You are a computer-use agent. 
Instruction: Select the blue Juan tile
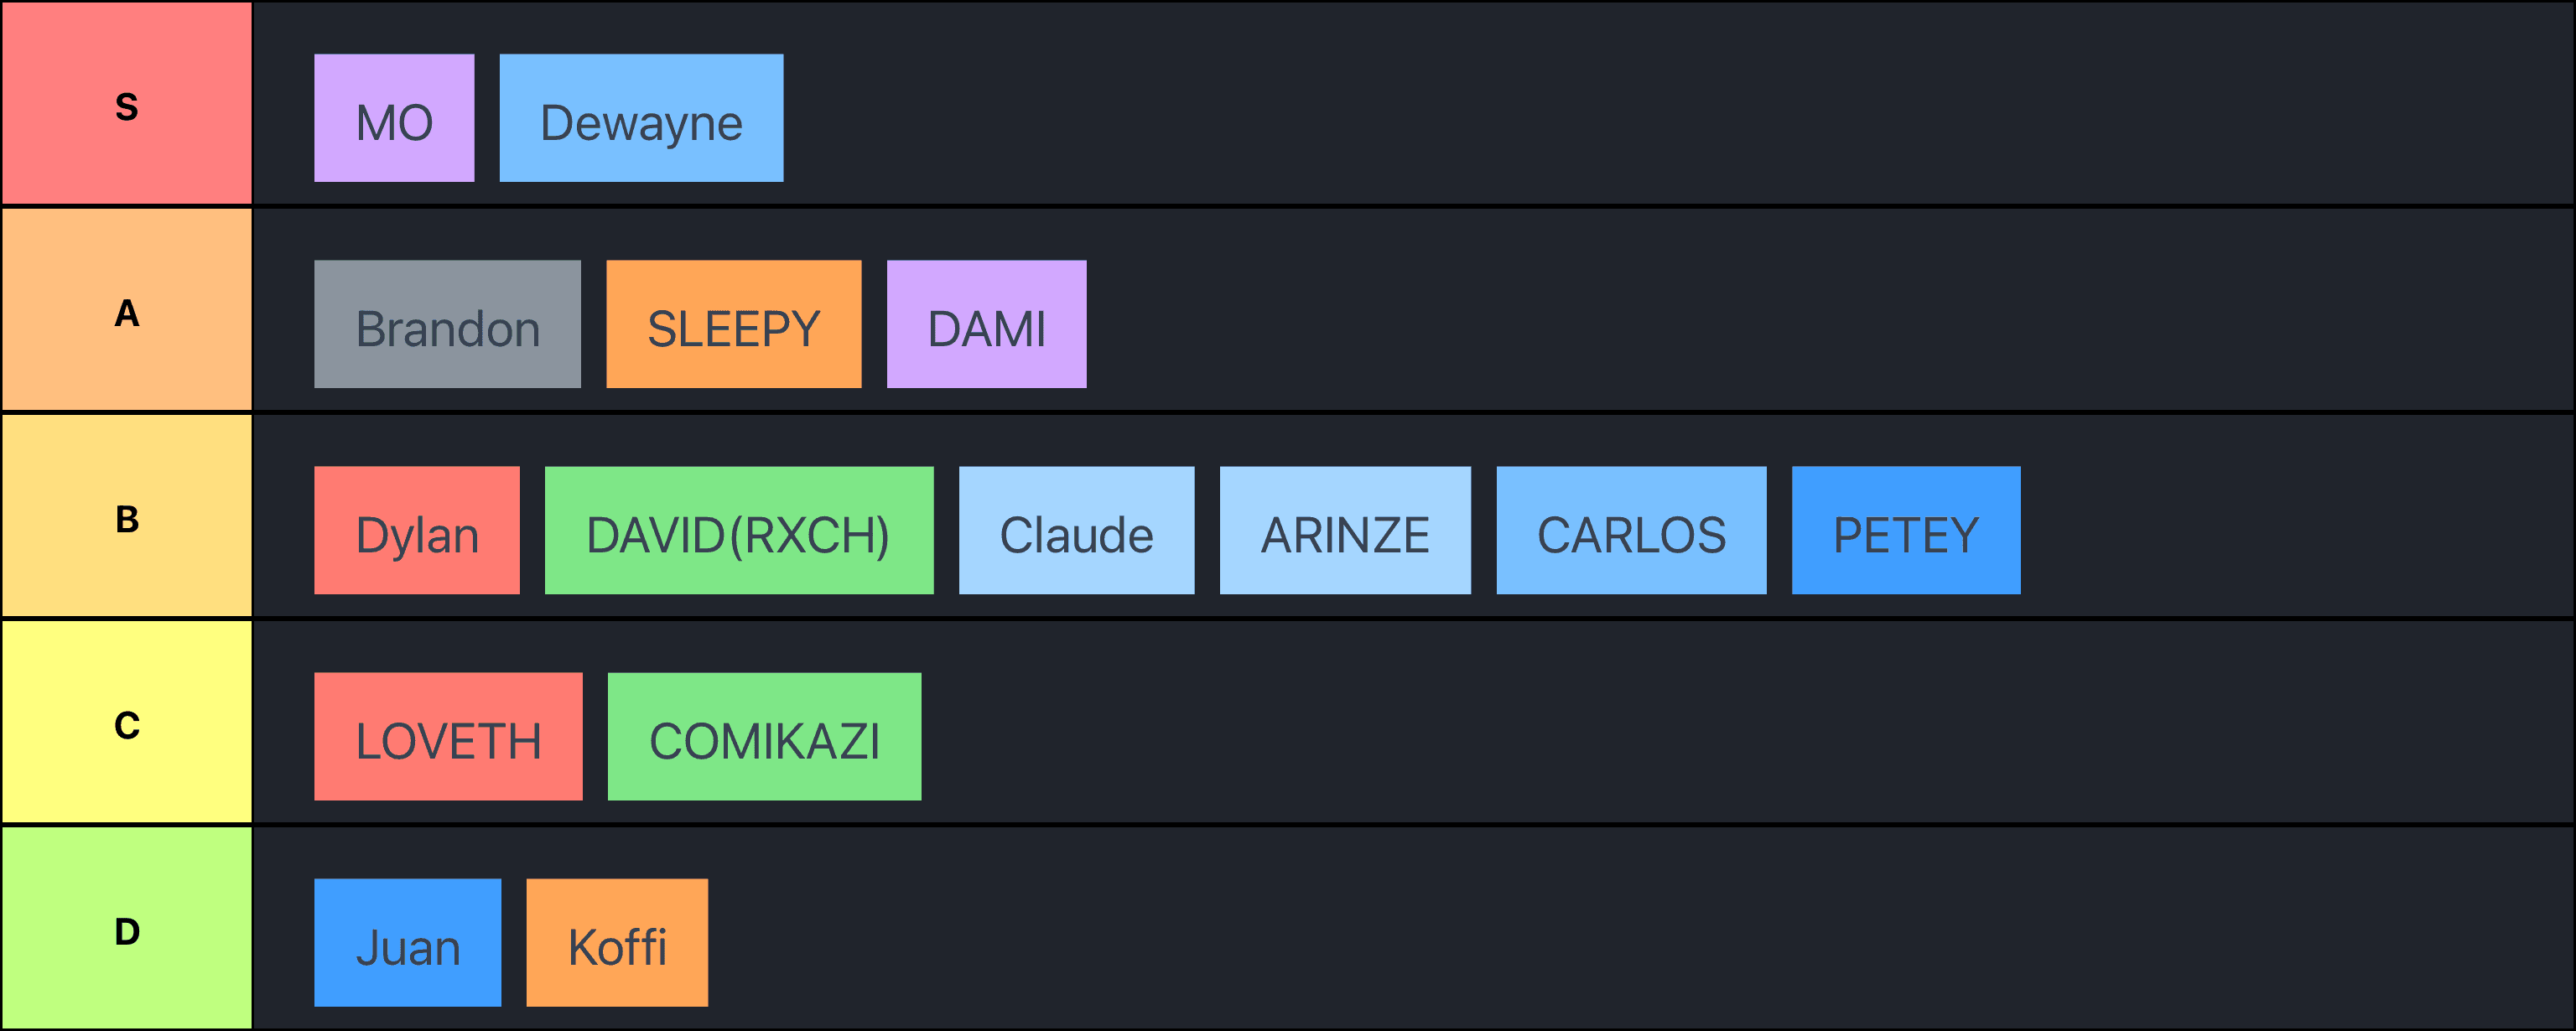(x=407, y=942)
